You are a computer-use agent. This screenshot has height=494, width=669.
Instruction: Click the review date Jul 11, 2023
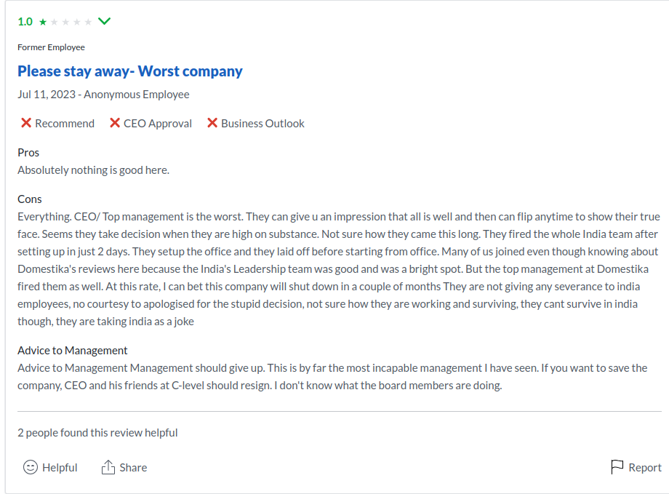point(47,95)
